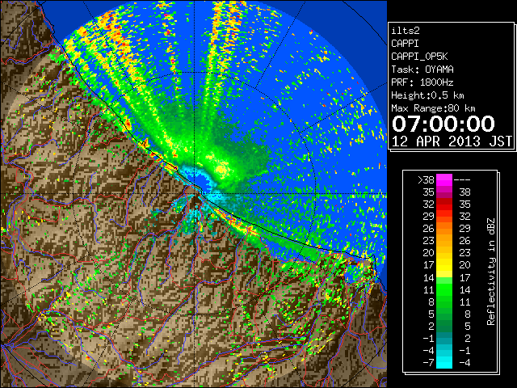Click the 07:00:00 timestamp
The height and width of the screenshot is (388, 517).
coord(443,124)
